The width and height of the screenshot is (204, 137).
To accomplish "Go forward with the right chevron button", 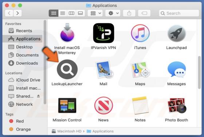I will [17, 13].
